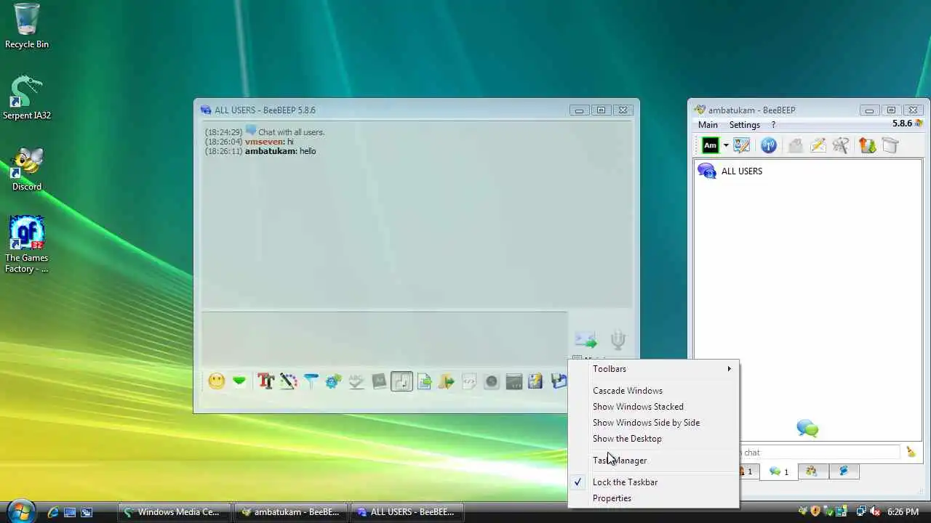The height and width of the screenshot is (523, 931).
Task: Click the create message pencil paper icon
Action: pyautogui.click(x=818, y=145)
